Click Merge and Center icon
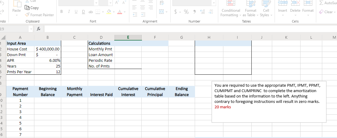Screen dimensions: 337x138 161,11
